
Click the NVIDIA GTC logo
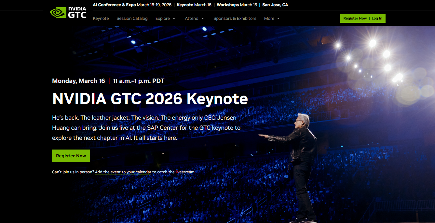(68, 12)
